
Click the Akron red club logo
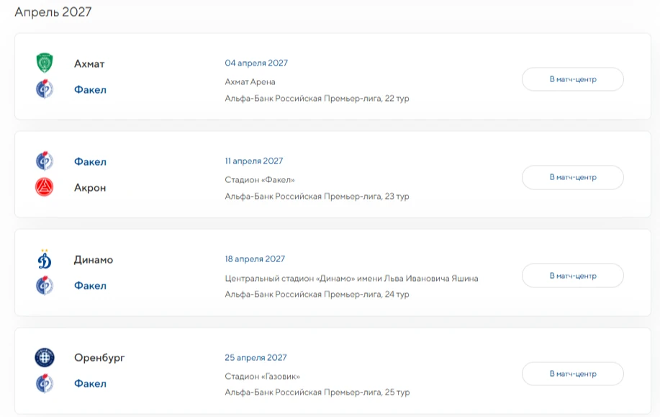point(44,187)
